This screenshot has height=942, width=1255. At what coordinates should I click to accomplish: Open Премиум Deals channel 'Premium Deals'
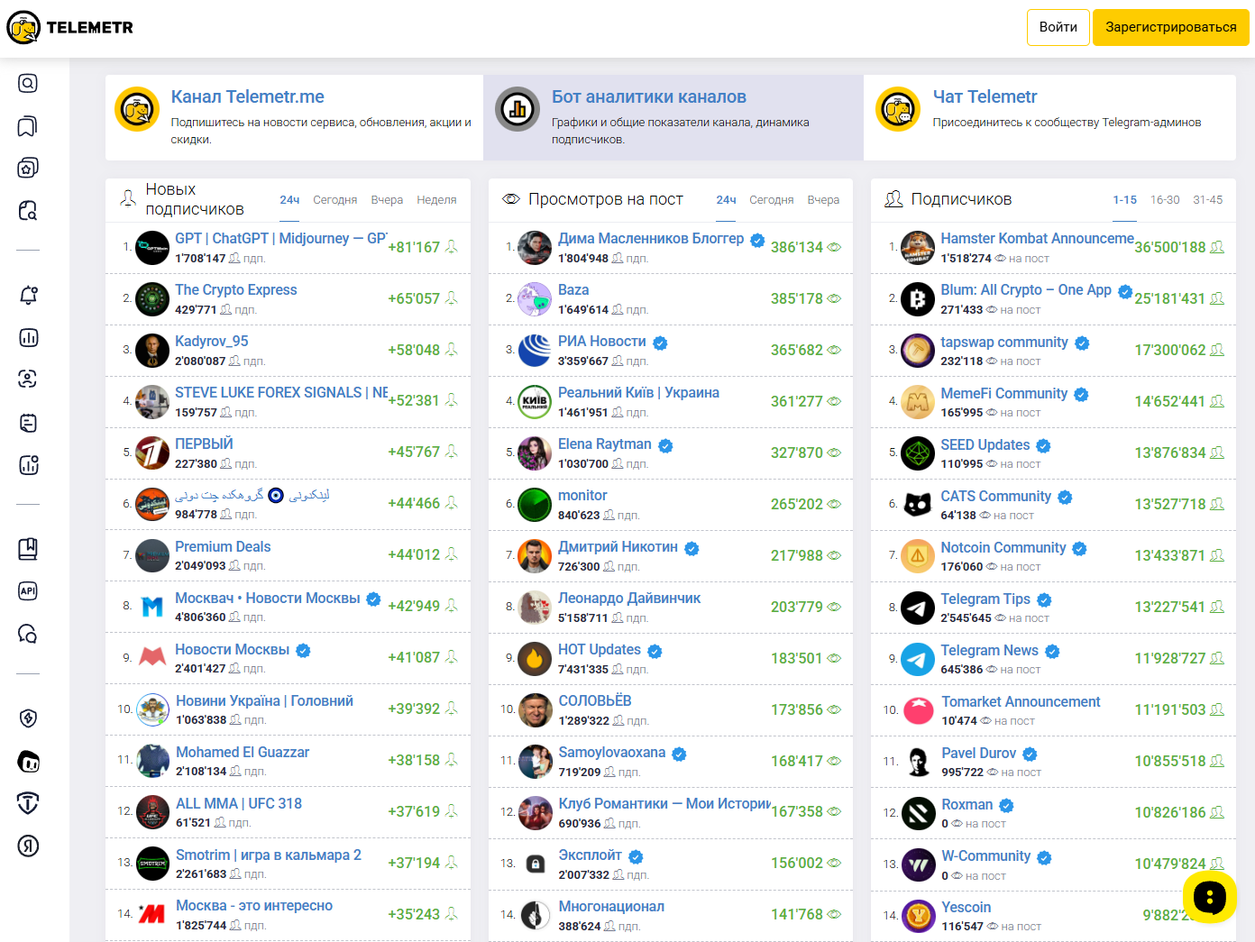[x=223, y=546]
